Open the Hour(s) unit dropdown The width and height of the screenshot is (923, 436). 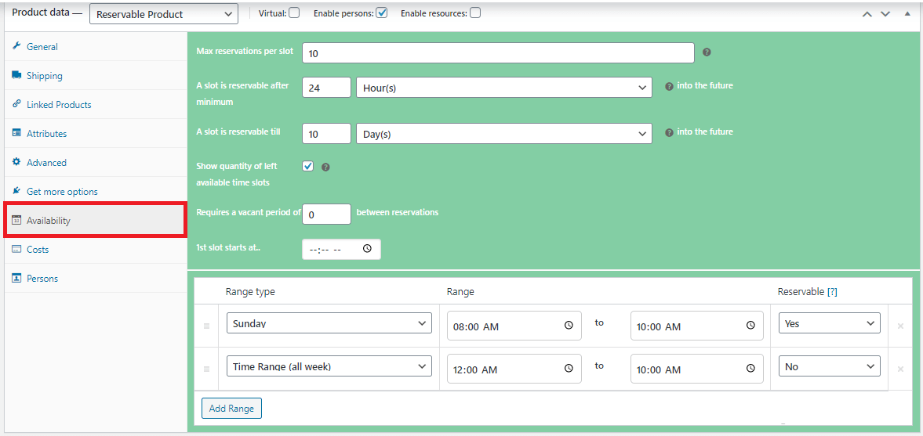pyautogui.click(x=503, y=88)
